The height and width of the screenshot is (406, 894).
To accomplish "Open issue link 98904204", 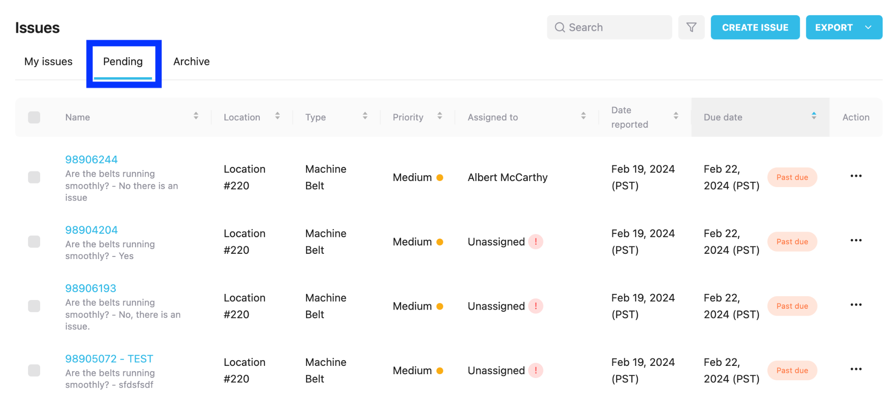I will (x=91, y=230).
